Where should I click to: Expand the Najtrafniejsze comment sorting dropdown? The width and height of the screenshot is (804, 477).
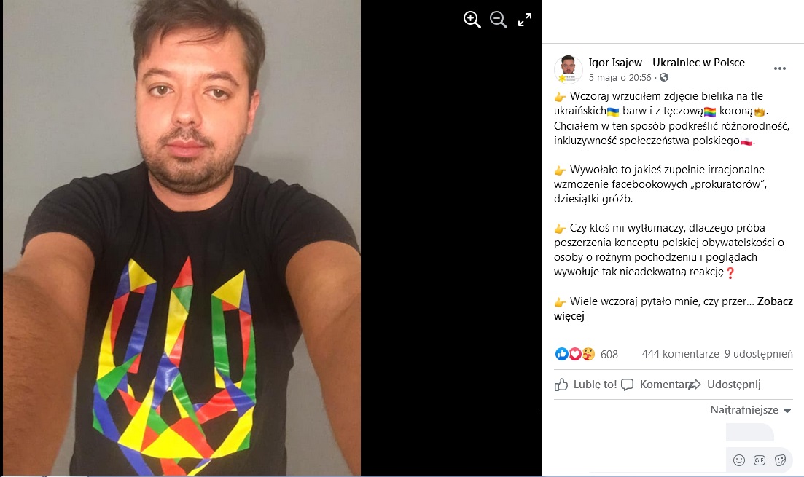coord(751,410)
